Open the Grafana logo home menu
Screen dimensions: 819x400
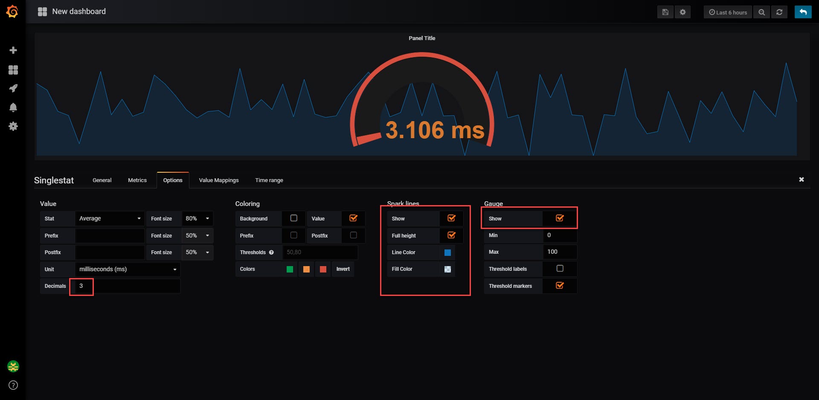tap(12, 12)
